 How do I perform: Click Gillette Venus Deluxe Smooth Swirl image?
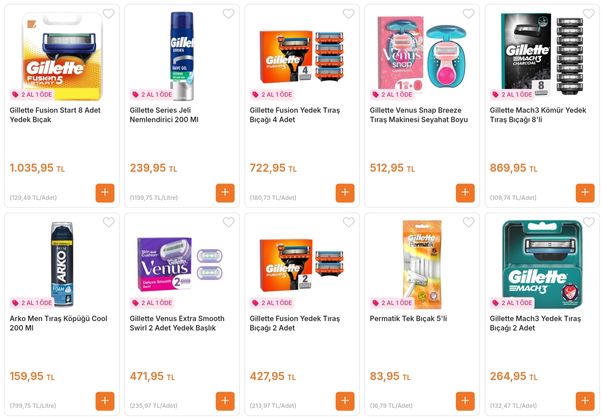[179, 264]
